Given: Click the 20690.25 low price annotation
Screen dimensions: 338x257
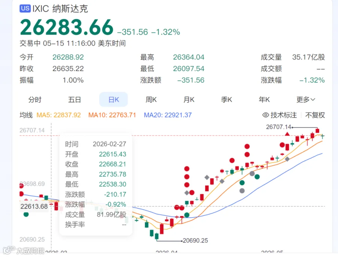Looking at the screenshot, I should tap(195, 240).
